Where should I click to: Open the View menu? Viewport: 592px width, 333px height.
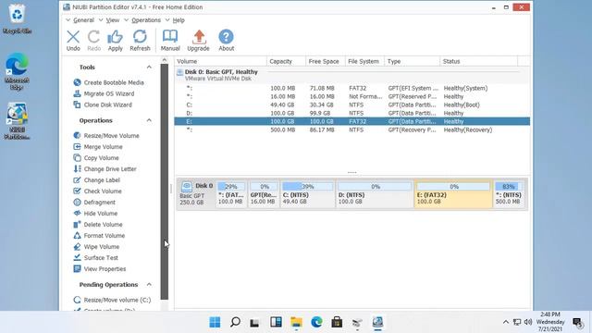[113, 20]
